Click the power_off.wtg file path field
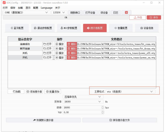This screenshot has height=132, width=165. [116, 53]
